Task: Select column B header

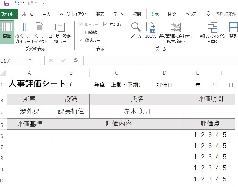Action: click(x=71, y=73)
